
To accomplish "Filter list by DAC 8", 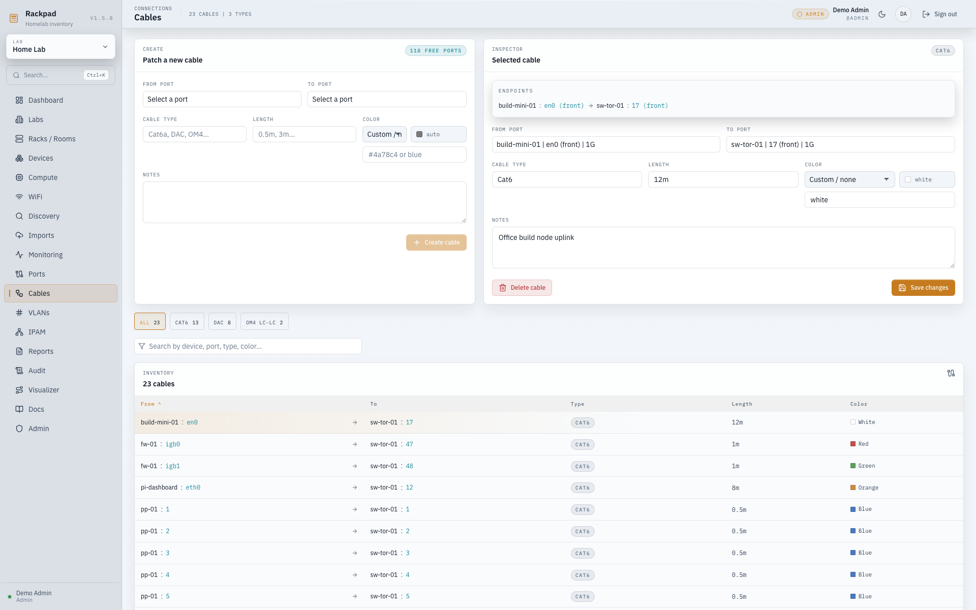I will pyautogui.click(x=222, y=322).
